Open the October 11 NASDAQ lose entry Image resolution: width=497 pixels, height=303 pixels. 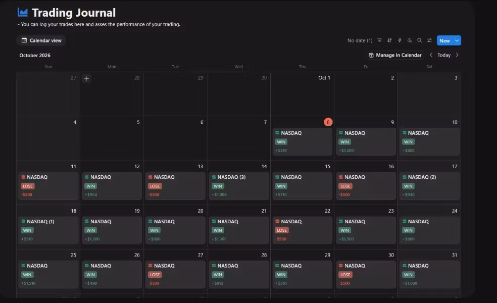point(48,186)
